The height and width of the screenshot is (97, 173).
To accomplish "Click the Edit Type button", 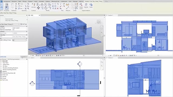I will [24, 24].
